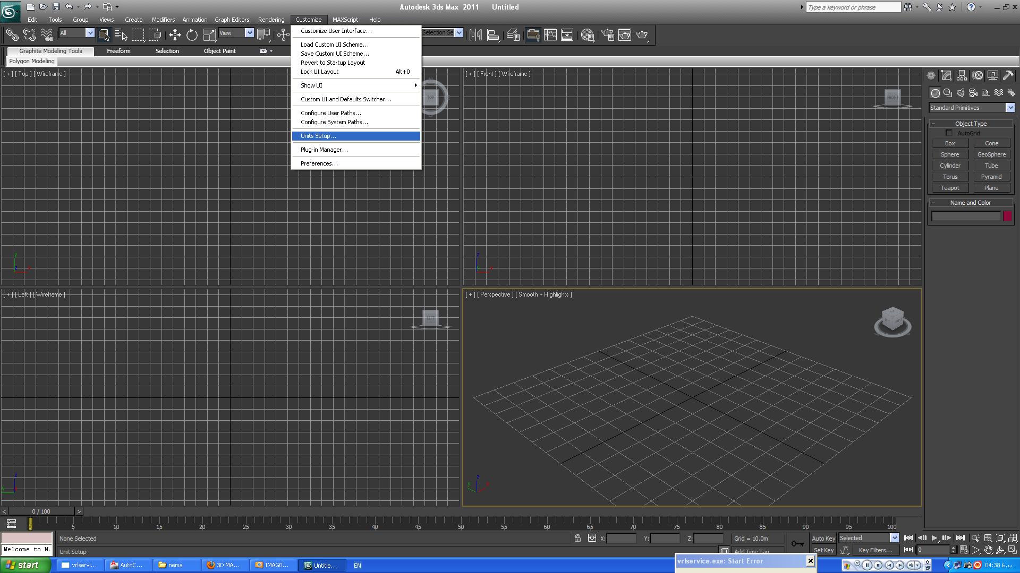Toggle the Selection Lock icon
The height and width of the screenshot is (573, 1020).
(577, 538)
